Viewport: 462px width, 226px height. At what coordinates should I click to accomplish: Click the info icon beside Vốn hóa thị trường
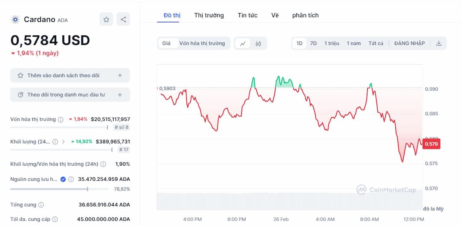(x=60, y=120)
